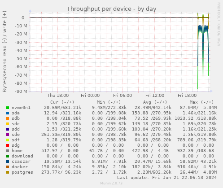The image size is (223, 188).
Task: Click the Thu 18:00 x-axis label
Action: coord(58,96)
